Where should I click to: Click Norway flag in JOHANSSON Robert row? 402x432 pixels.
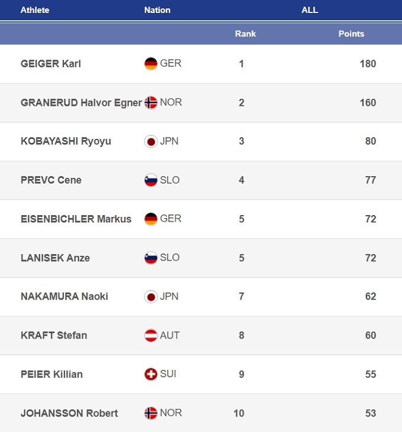(151, 413)
